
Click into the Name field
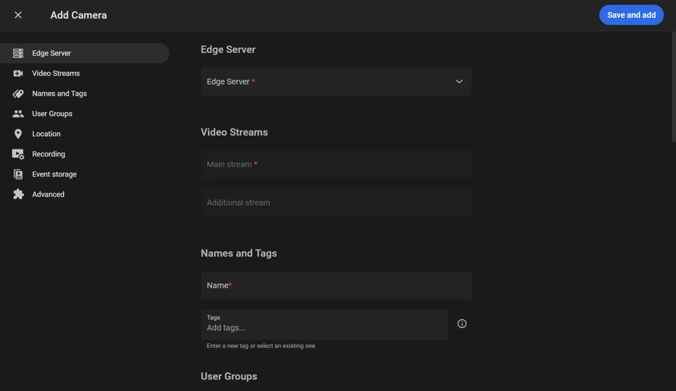pos(336,285)
